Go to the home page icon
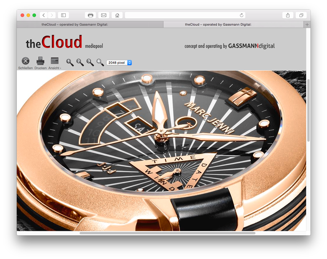The height and width of the screenshot is (259, 327). [x=117, y=15]
